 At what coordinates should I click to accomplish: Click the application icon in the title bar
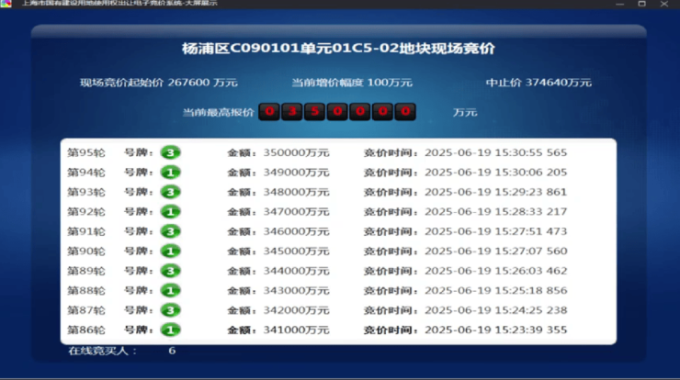(x=6, y=4)
